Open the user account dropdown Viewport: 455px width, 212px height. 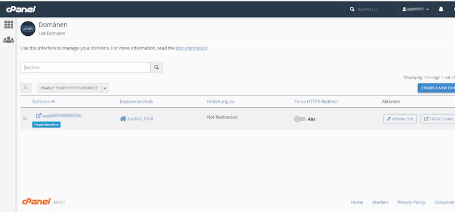[x=416, y=9]
